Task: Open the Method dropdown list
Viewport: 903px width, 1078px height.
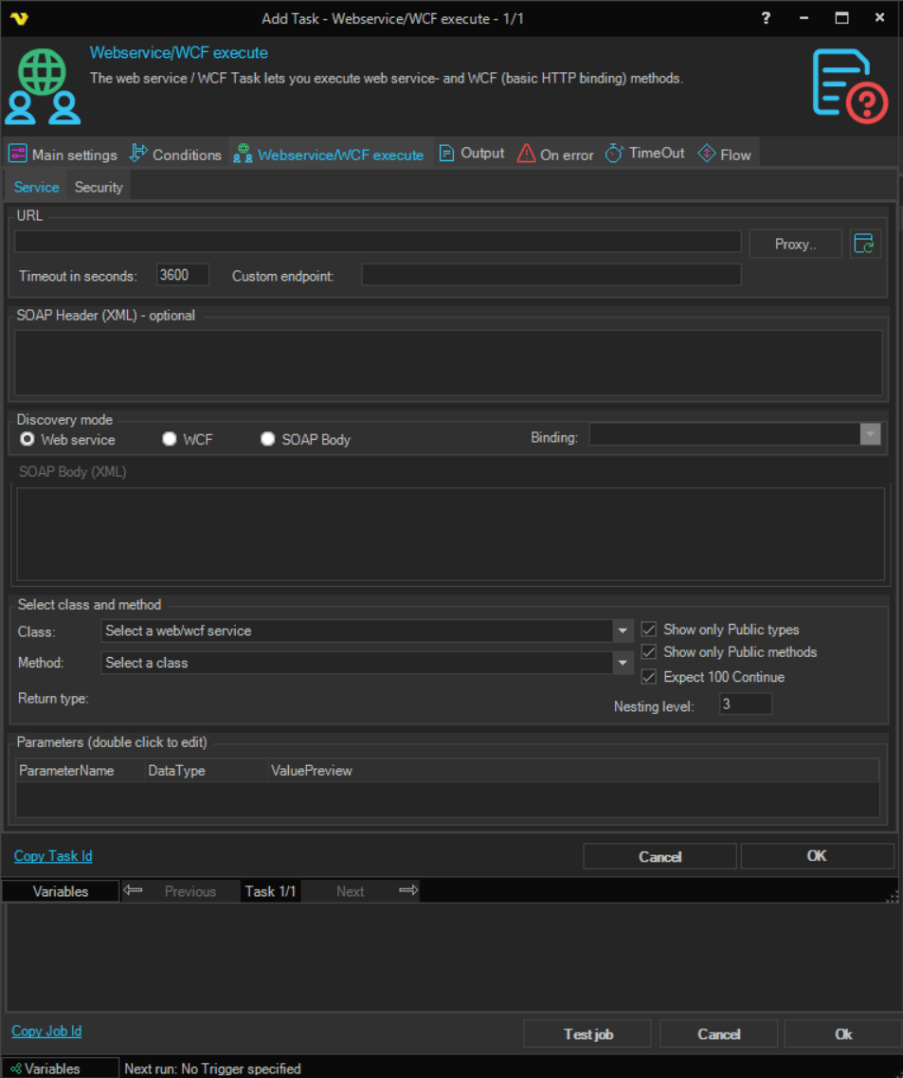Action: [x=623, y=663]
